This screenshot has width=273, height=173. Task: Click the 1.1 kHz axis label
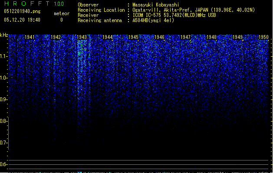pyautogui.click(x=3, y=56)
